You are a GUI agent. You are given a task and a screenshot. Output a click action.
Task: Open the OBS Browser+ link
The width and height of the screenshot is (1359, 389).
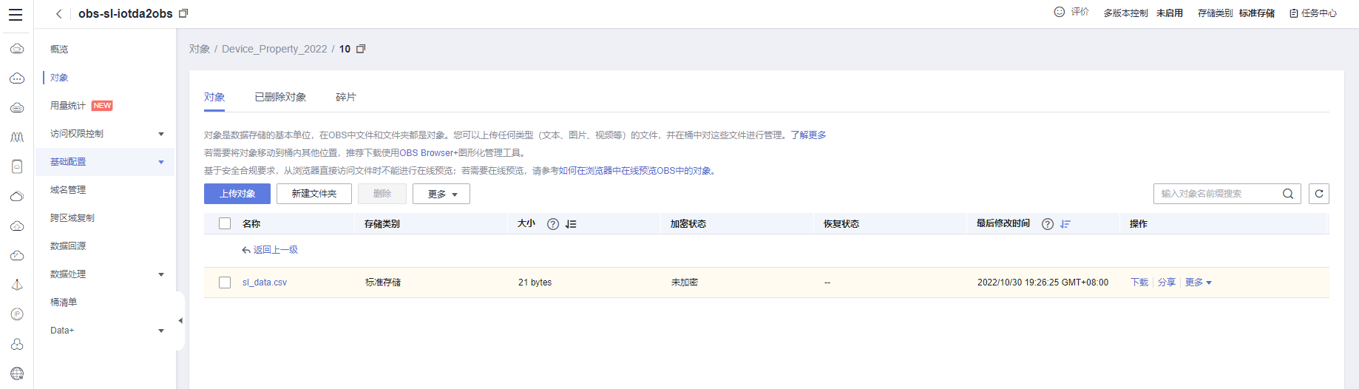tap(429, 153)
